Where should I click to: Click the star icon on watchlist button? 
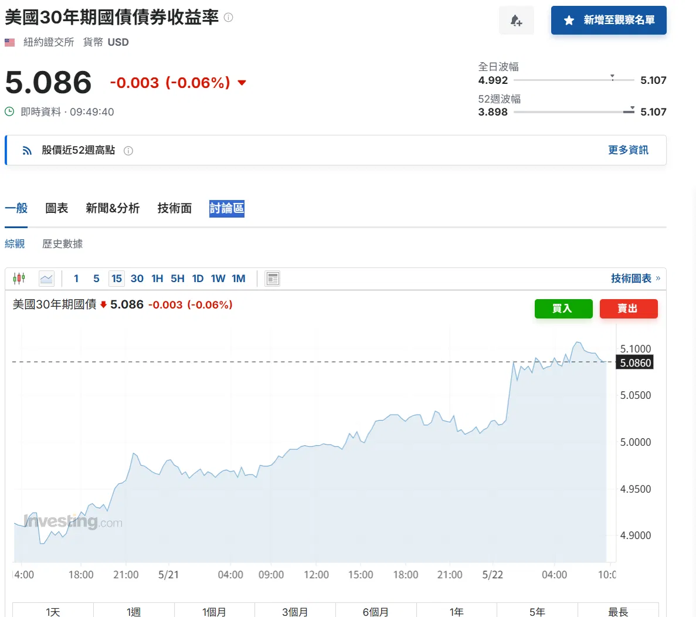click(x=569, y=21)
